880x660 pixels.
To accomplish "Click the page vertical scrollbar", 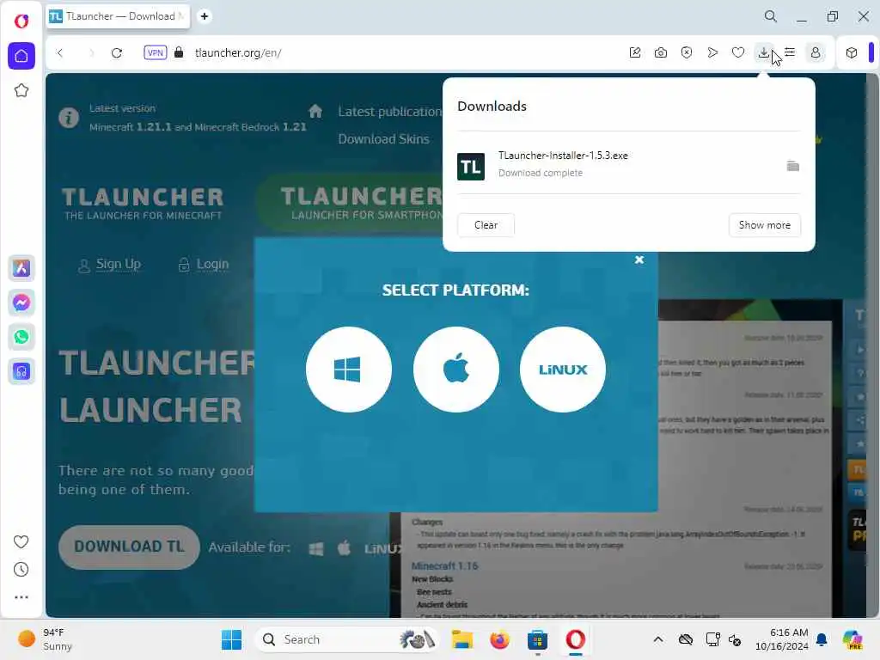I will pos(872,345).
